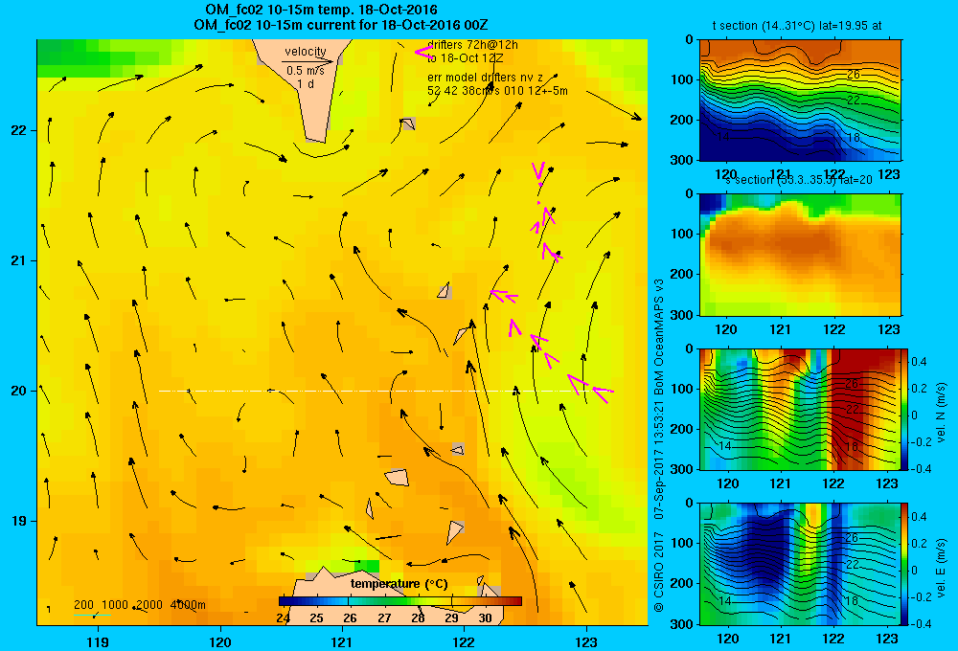This screenshot has height=651, width=958.
Task: Open the eastward velocity section panel
Action: point(800,564)
